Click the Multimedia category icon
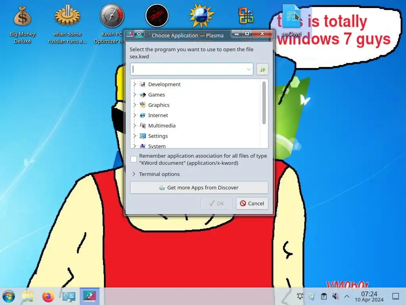 tap(143, 125)
